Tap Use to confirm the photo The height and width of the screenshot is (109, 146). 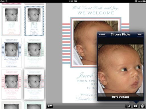[x=140, y=34]
